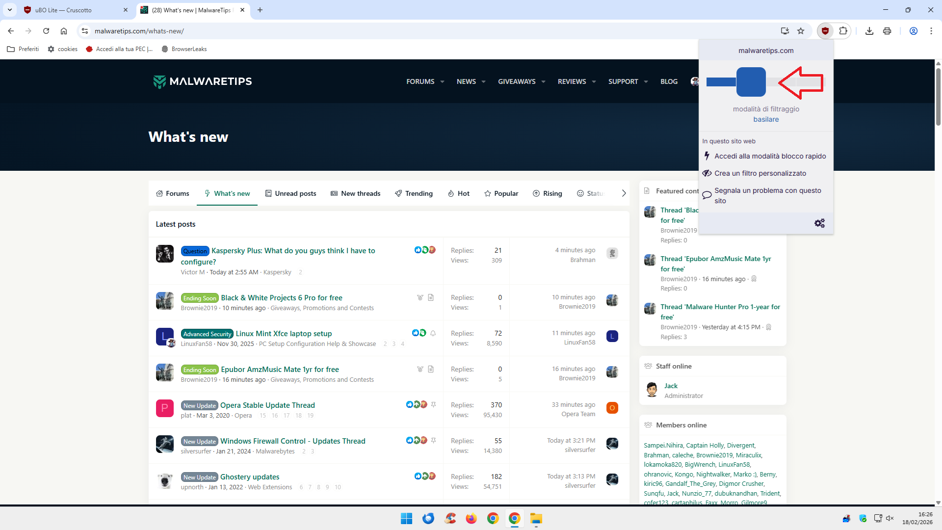Open new tab with plus icon
Image resolution: width=942 pixels, height=530 pixels.
click(x=260, y=10)
